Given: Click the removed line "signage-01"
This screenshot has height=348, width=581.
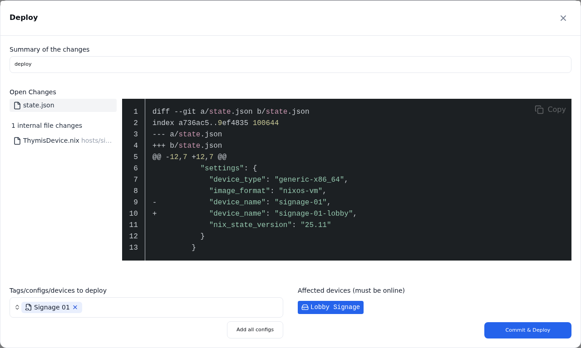Looking at the screenshot, I should (241, 203).
